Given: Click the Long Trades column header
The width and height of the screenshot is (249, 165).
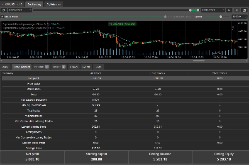Looking at the screenshot, I should (158, 73).
